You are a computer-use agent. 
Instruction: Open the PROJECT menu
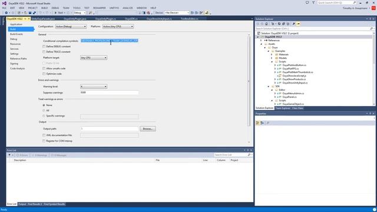(x=33, y=8)
